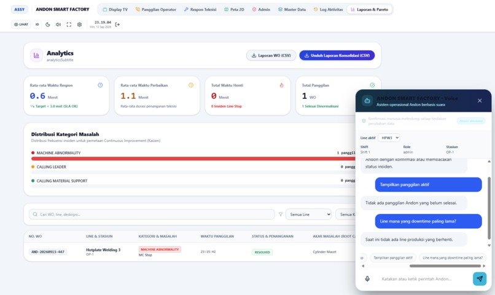The image size is (495, 295).
Task: Click the STATUS & PENANGANAN column header
Action: point(273,236)
